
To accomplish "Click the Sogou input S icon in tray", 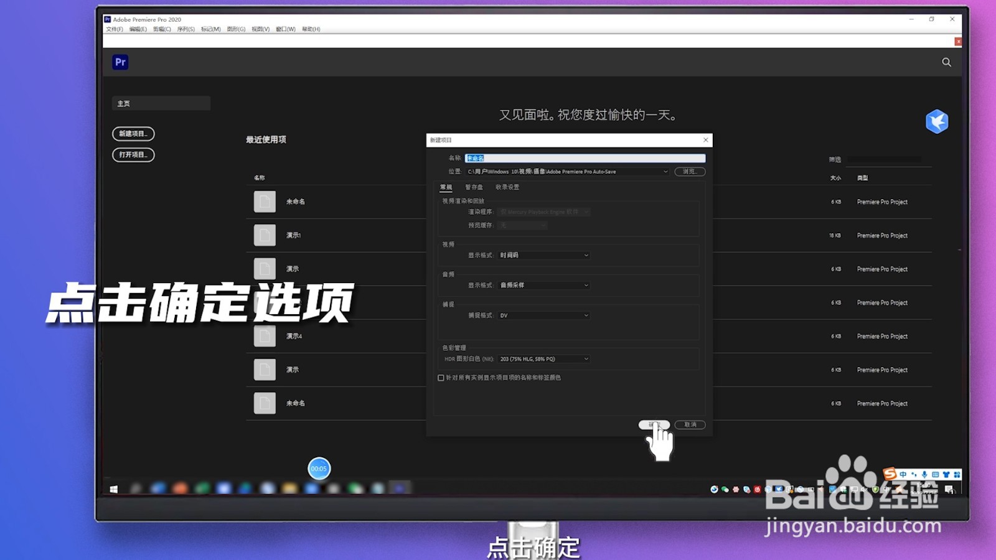I will pos(890,474).
